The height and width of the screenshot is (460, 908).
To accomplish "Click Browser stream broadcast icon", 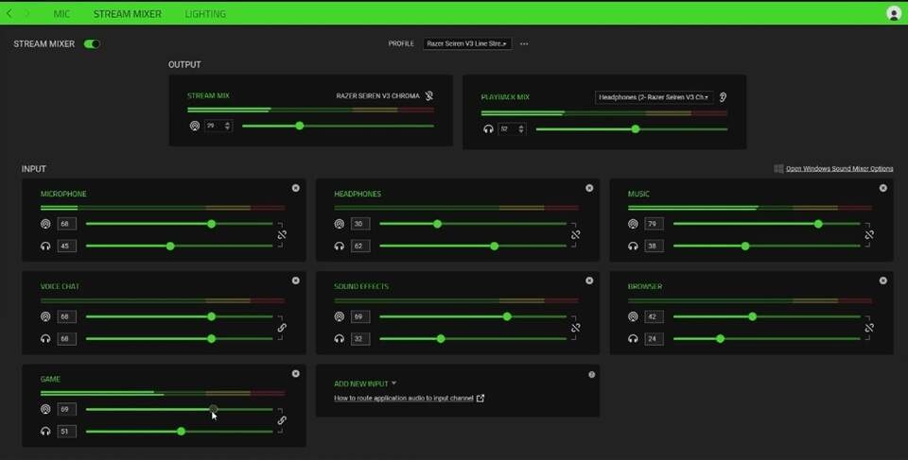I will 633,316.
